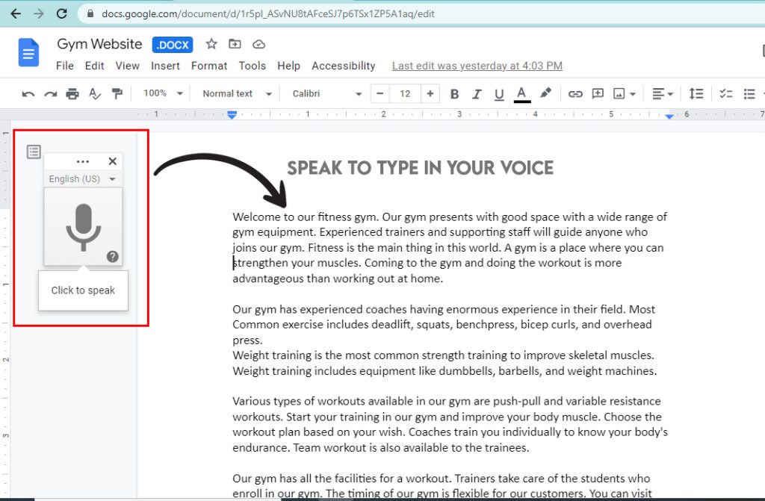Open line spacing options
The height and width of the screenshot is (501, 765).
(x=696, y=93)
